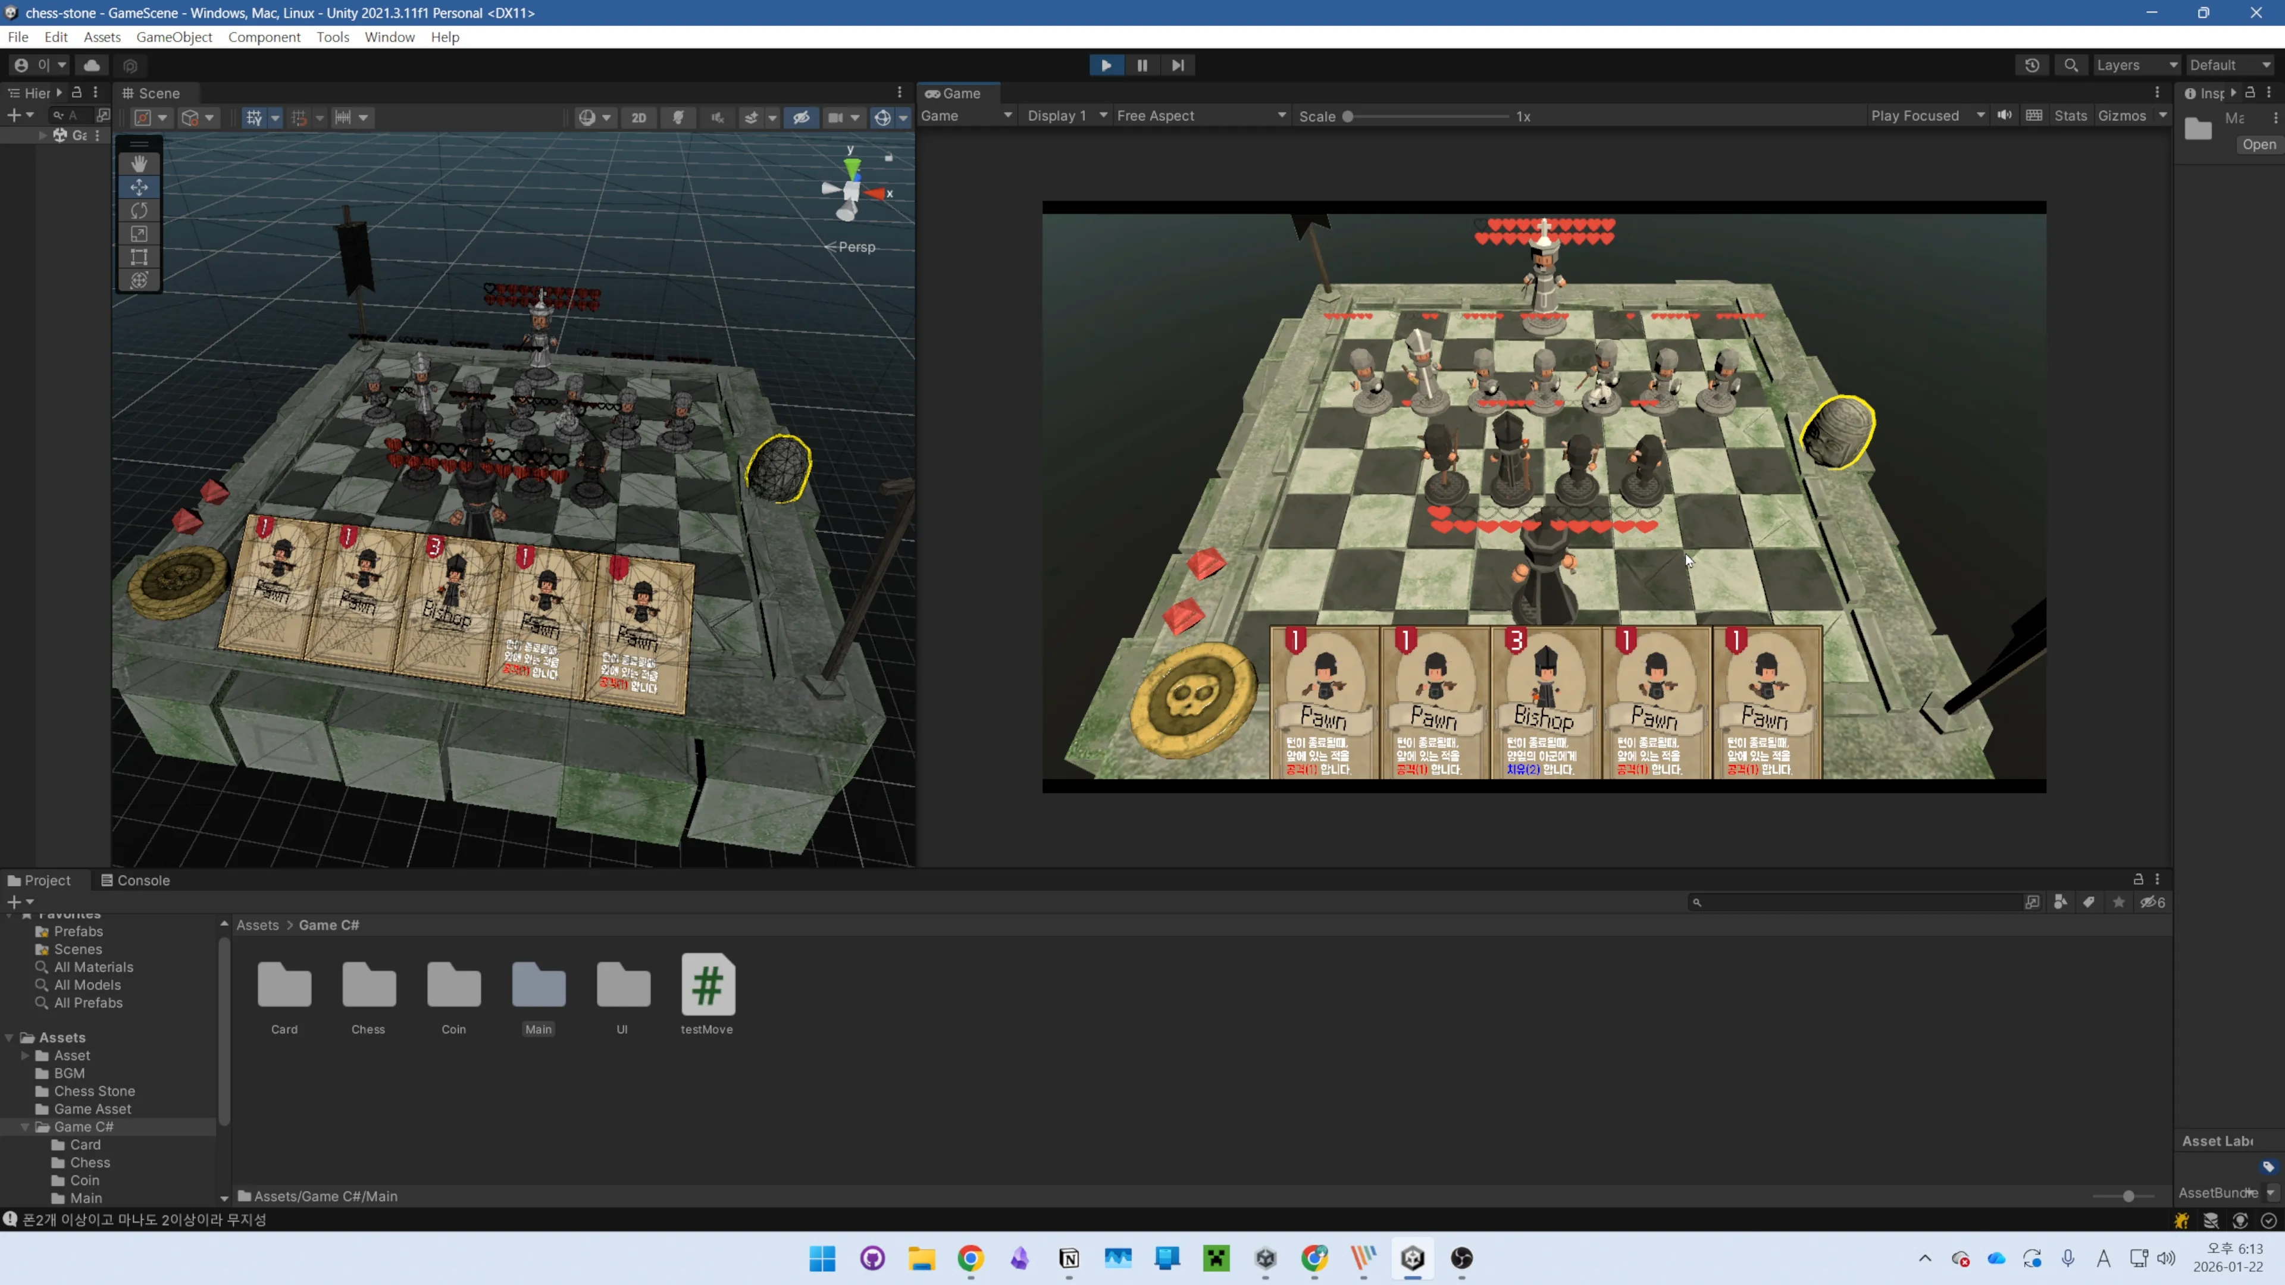The width and height of the screenshot is (2285, 1285).
Task: Open the Default layout dropdown
Action: pos(2229,65)
